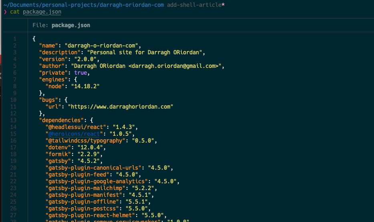Click line number 20 in gutter
Image resolution: width=374 pixels, height=222 pixels.
tap(13, 168)
